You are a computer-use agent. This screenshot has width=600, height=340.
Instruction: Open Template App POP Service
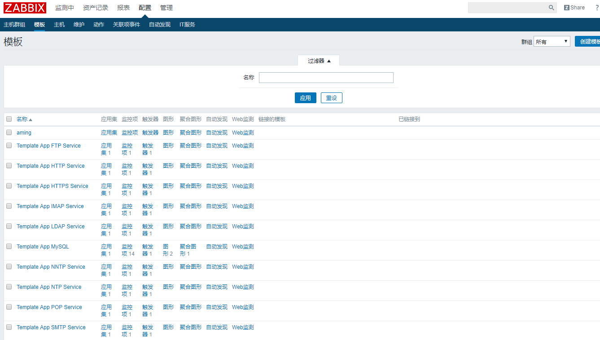49,307
